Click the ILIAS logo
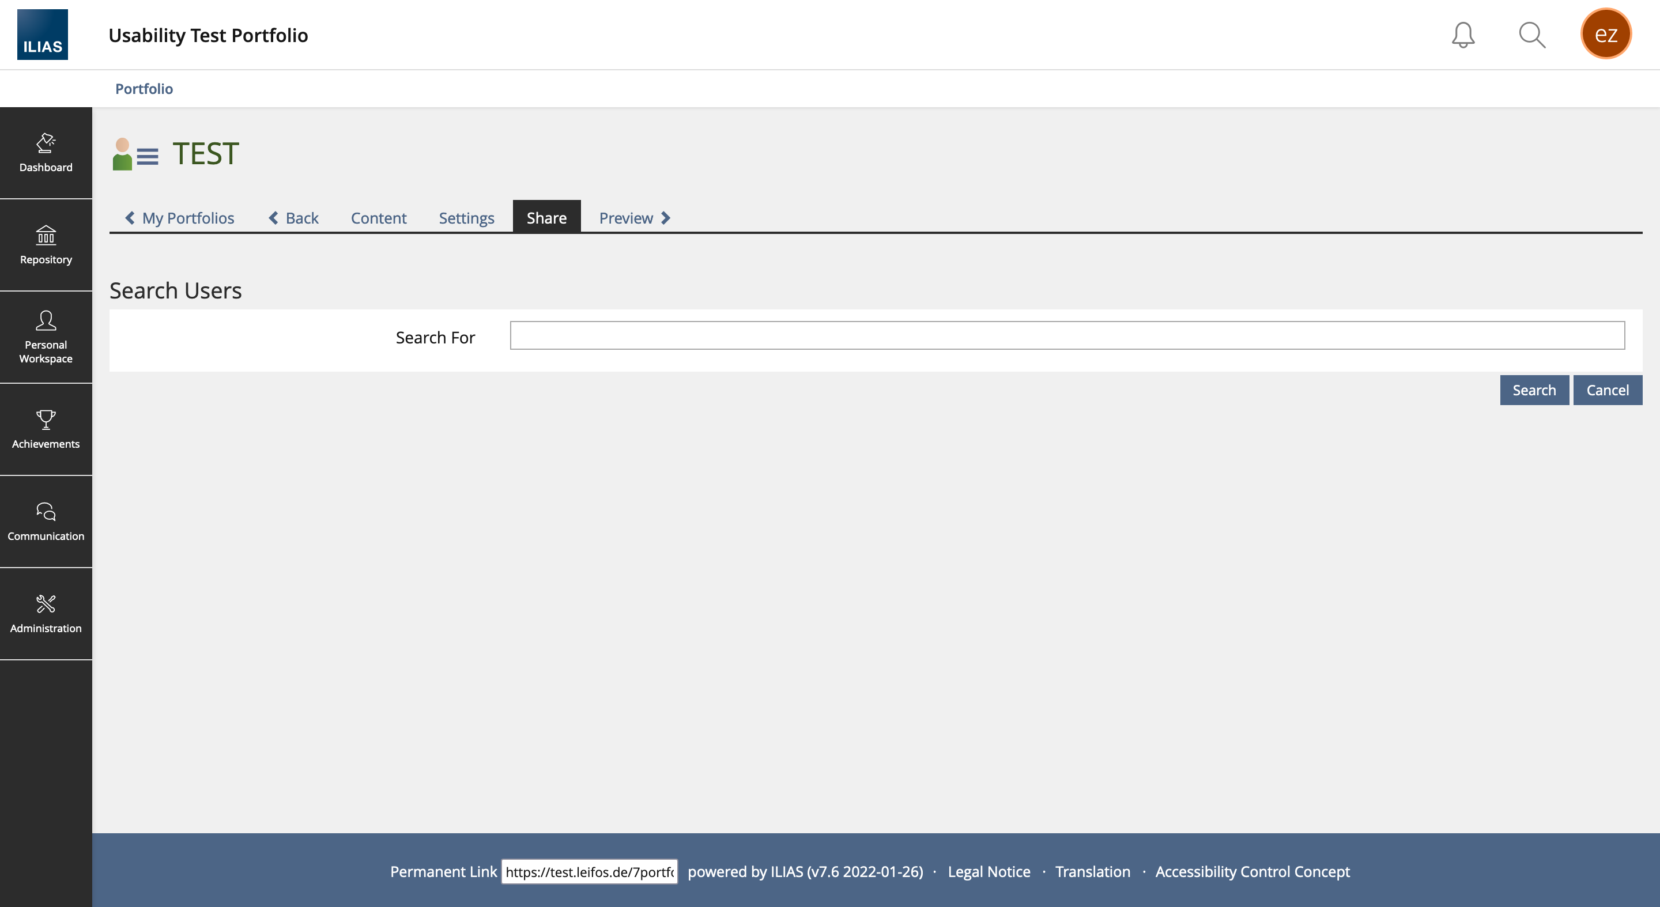Screen dimensions: 1660x907 click(43, 35)
